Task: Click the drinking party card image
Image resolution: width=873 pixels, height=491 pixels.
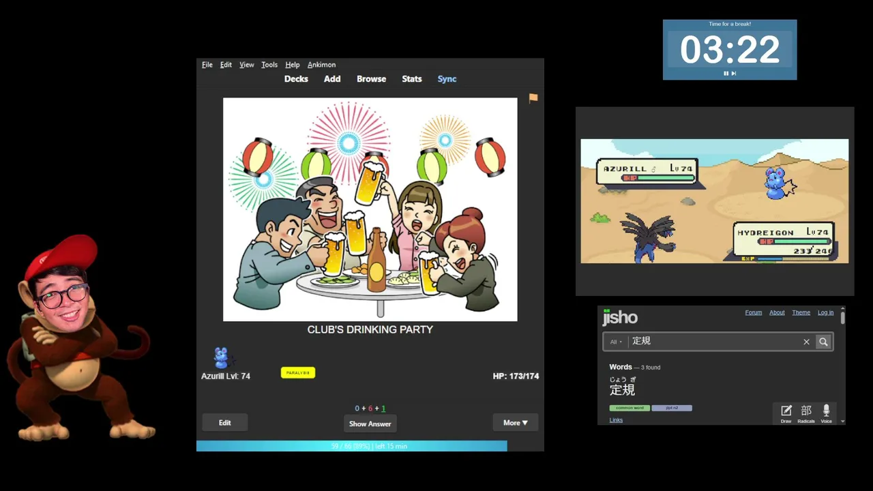Action: (370, 209)
